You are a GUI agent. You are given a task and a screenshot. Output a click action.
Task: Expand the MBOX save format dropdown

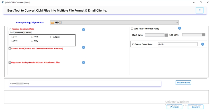pos(177,23)
